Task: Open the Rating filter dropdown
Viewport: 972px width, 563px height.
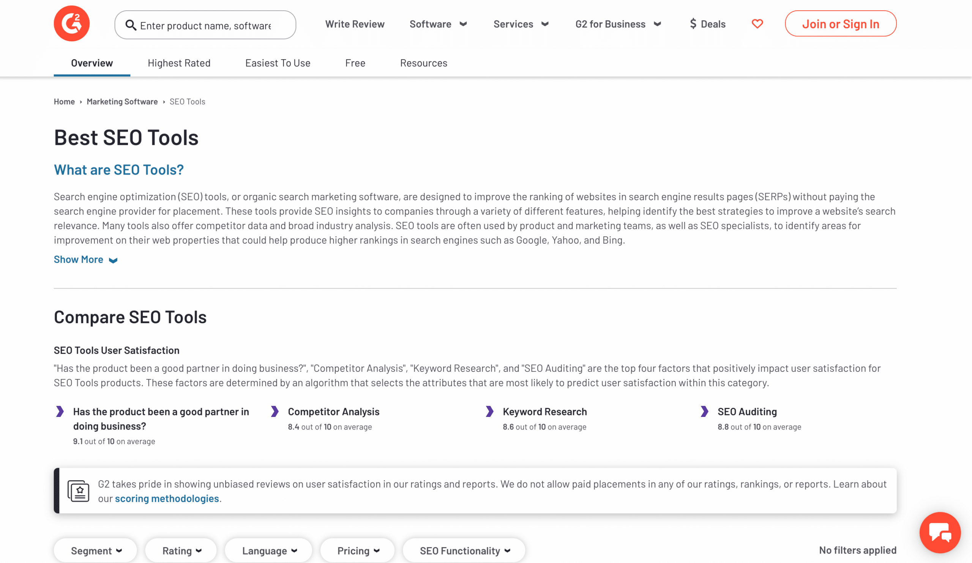Action: (x=181, y=550)
